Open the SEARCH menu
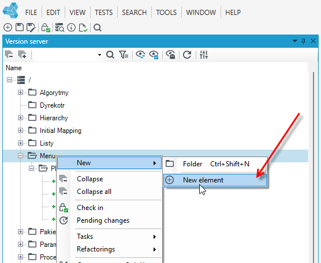The image size is (321, 263). click(x=135, y=13)
